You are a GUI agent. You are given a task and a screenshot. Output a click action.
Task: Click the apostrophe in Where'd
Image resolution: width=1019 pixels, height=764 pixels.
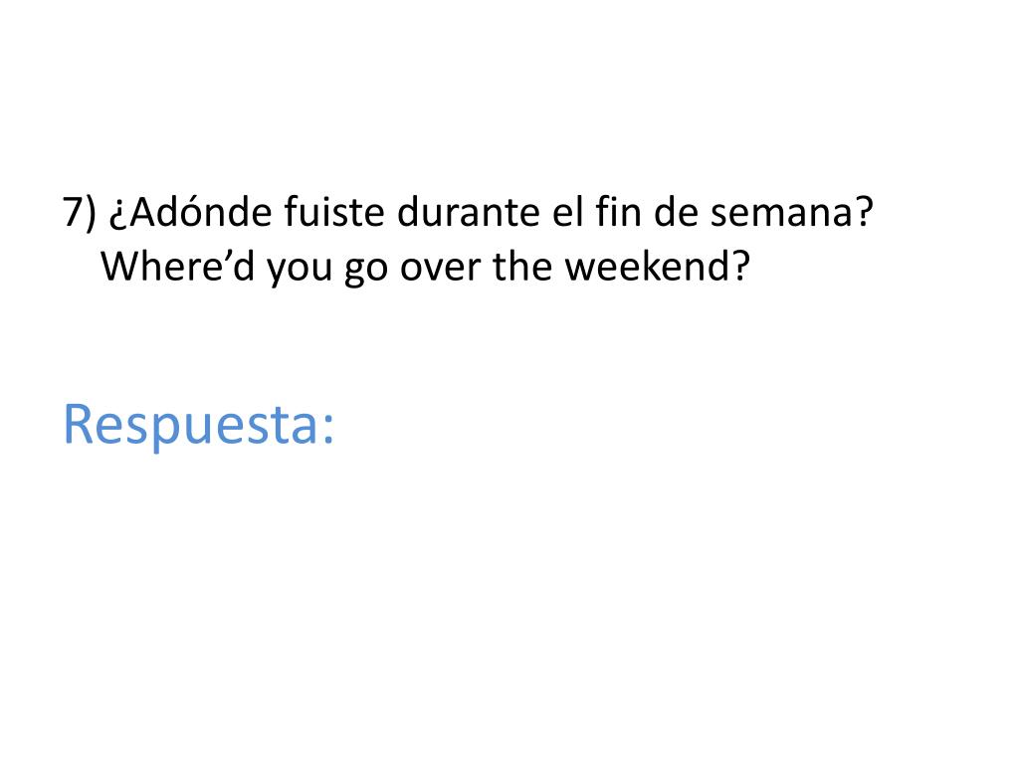(225, 254)
